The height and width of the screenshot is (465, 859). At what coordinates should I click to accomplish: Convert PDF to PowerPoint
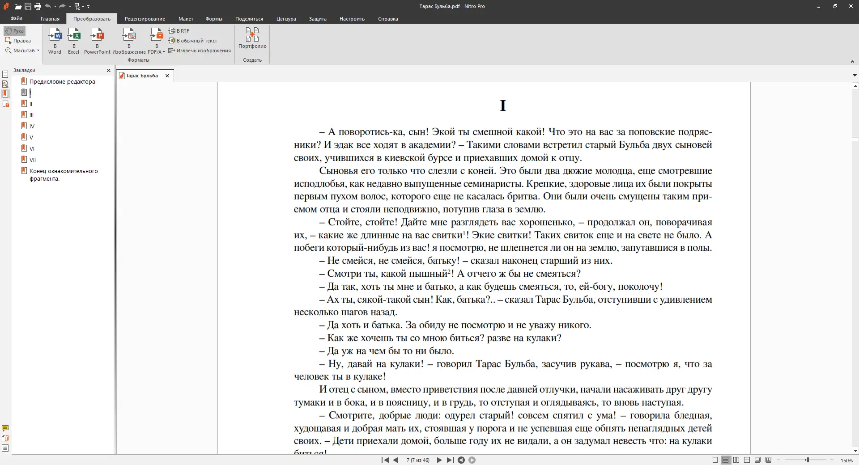tap(97, 41)
